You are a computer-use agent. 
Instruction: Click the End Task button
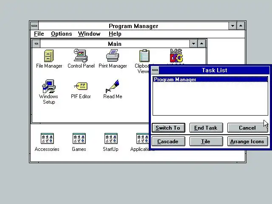point(206,128)
